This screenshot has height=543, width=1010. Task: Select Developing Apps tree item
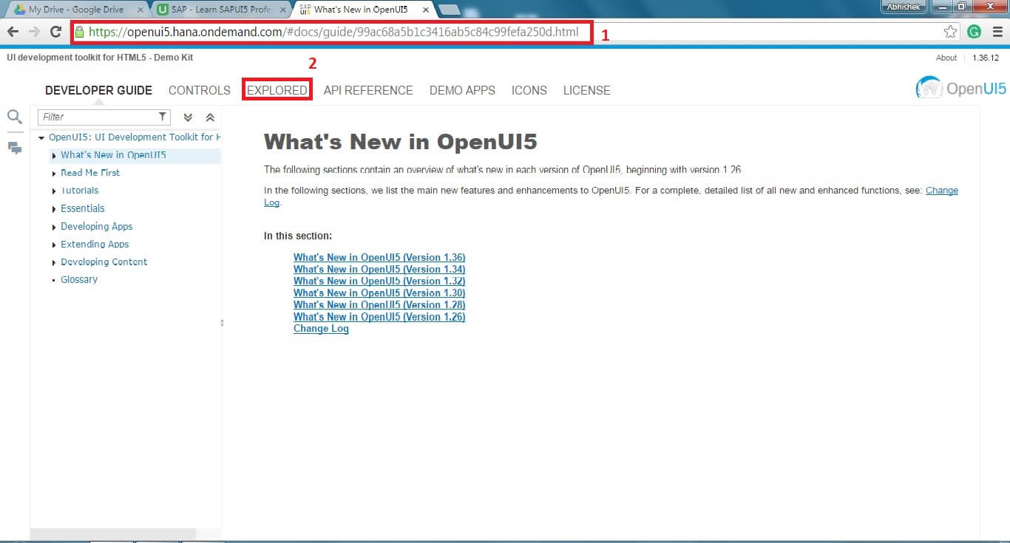click(97, 226)
